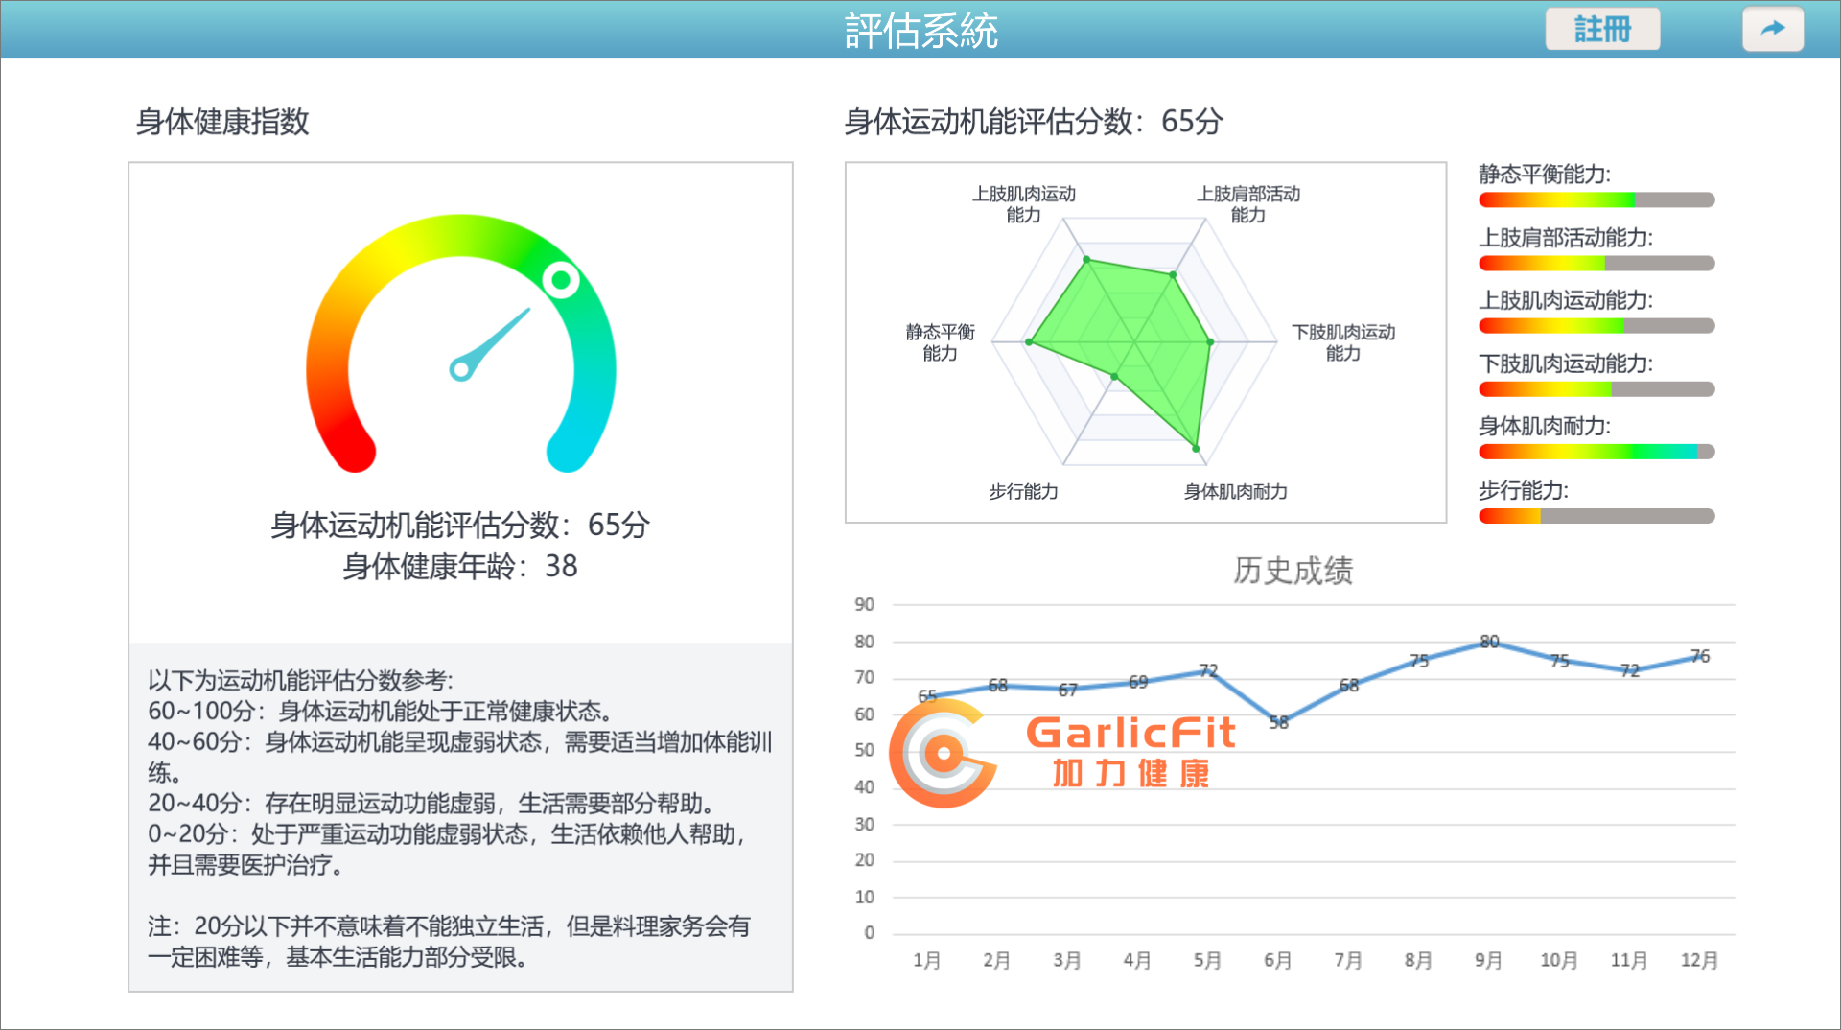The width and height of the screenshot is (1841, 1030).
Task: Click the 3月 label on chart axis
Action: click(1066, 960)
